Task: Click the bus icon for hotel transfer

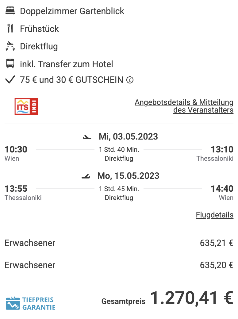Action: pos(10,64)
